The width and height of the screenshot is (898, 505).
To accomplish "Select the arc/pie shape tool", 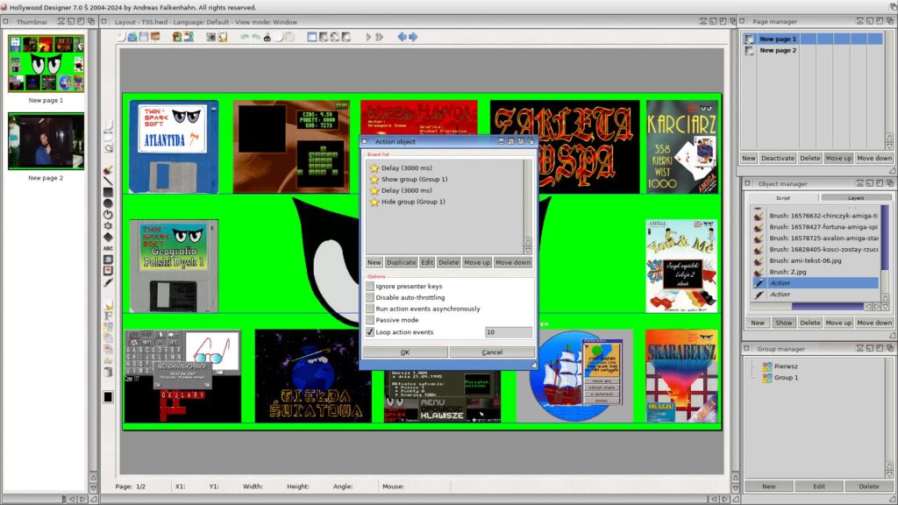I will 108,215.
